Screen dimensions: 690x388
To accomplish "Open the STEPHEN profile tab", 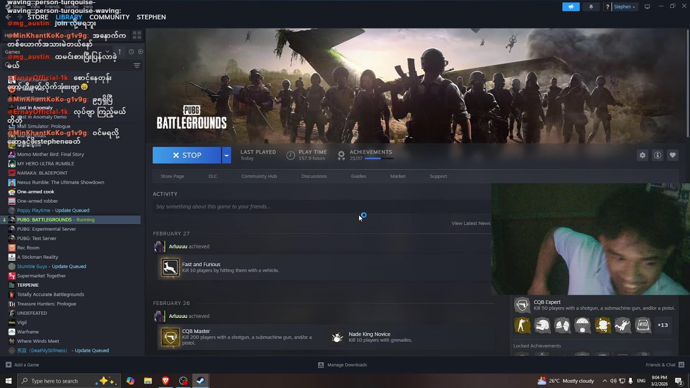I will pyautogui.click(x=151, y=17).
